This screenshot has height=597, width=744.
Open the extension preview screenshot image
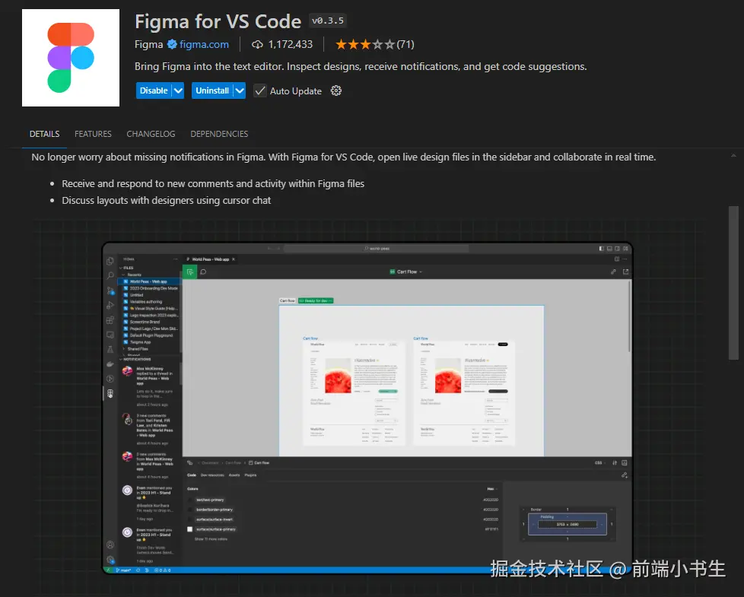point(367,408)
